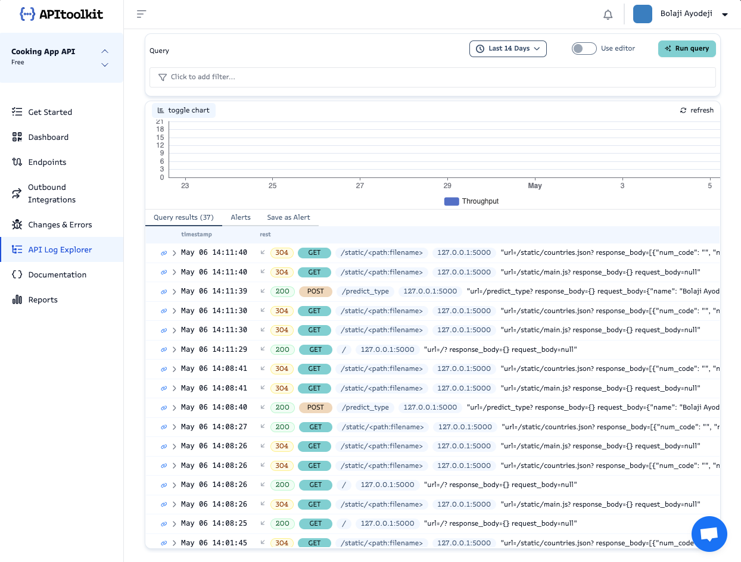Collapse sidebar using the hamburger menu icon
The image size is (741, 562).
tap(141, 14)
